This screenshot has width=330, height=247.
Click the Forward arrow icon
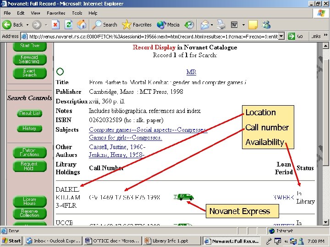[x=37, y=25]
